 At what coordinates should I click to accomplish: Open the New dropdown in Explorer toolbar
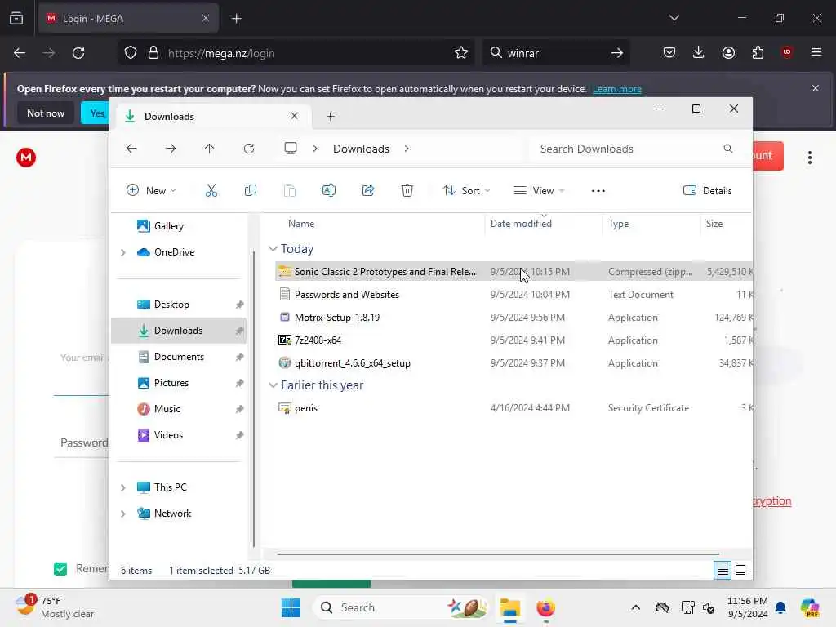pos(151,190)
